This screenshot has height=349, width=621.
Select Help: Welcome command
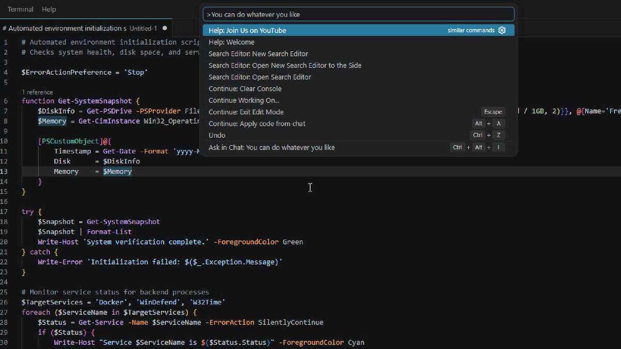359,42
